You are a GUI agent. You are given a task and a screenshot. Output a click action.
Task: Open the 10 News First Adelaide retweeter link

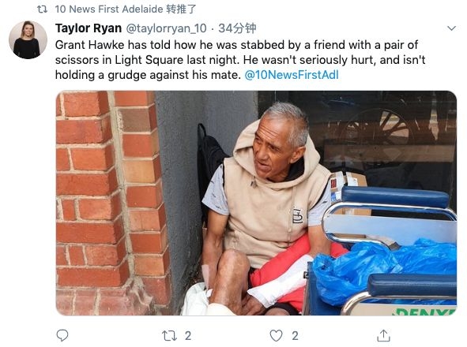(x=109, y=9)
